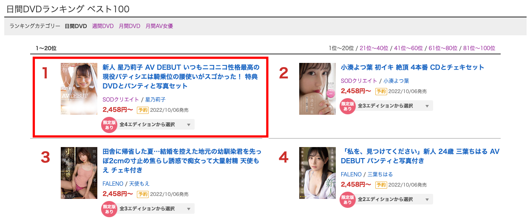Open the FALENO maker link on rank 4
This screenshot has width=530, height=221.
[351, 174]
